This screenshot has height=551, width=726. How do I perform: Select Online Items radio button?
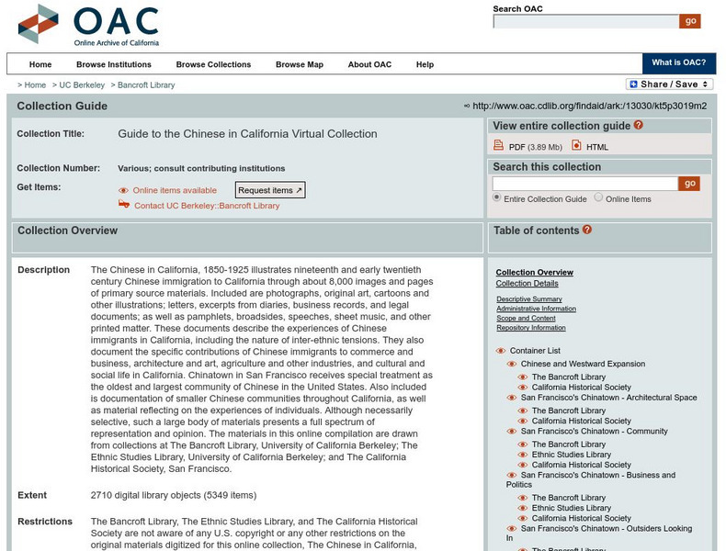coord(598,197)
